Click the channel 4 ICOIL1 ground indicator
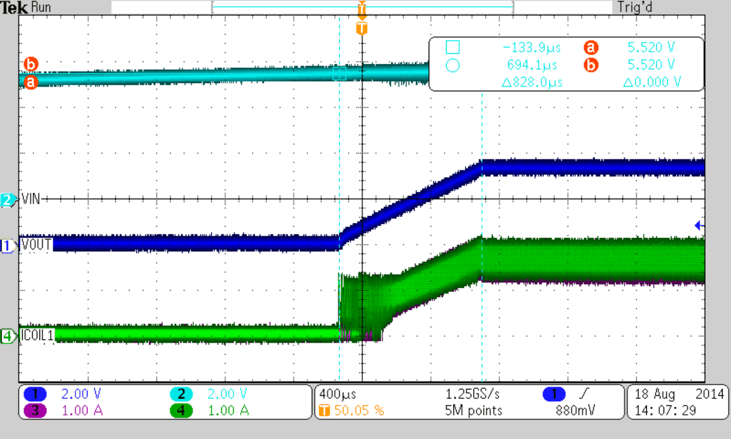Screen dimensions: 731x439 [x=8, y=336]
